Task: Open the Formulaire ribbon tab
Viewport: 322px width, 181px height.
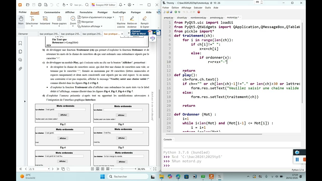Action: click(x=86, y=12)
